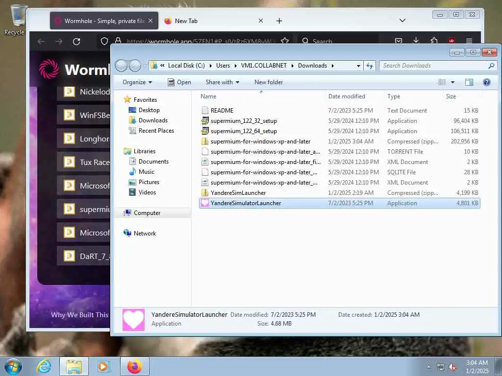Open a new Firefox tab with plus

[279, 21]
